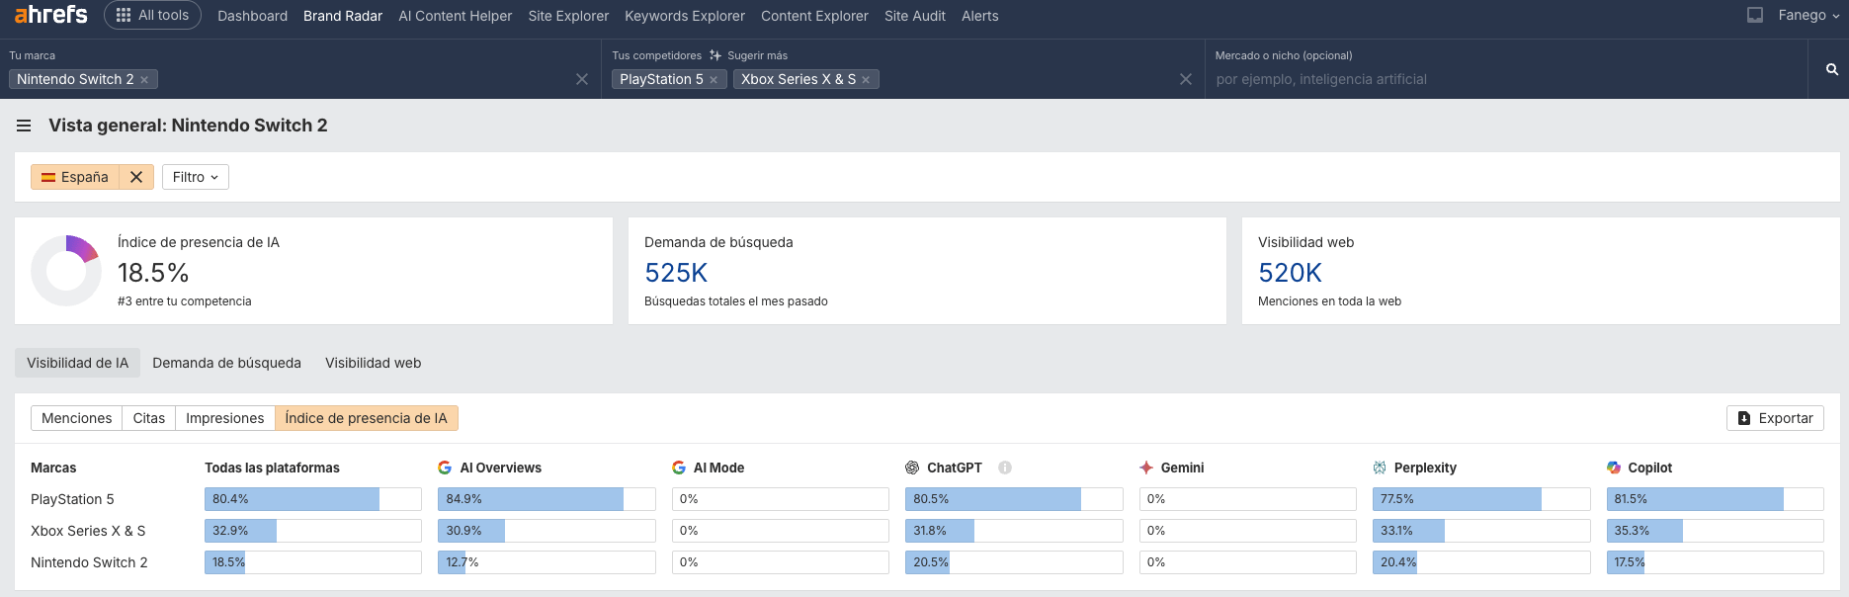The width and height of the screenshot is (1849, 597).
Task: Open the All tools dropdown
Action: click(x=152, y=15)
